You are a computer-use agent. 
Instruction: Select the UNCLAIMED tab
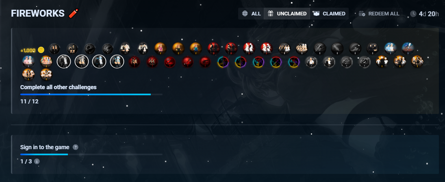[x=287, y=14]
